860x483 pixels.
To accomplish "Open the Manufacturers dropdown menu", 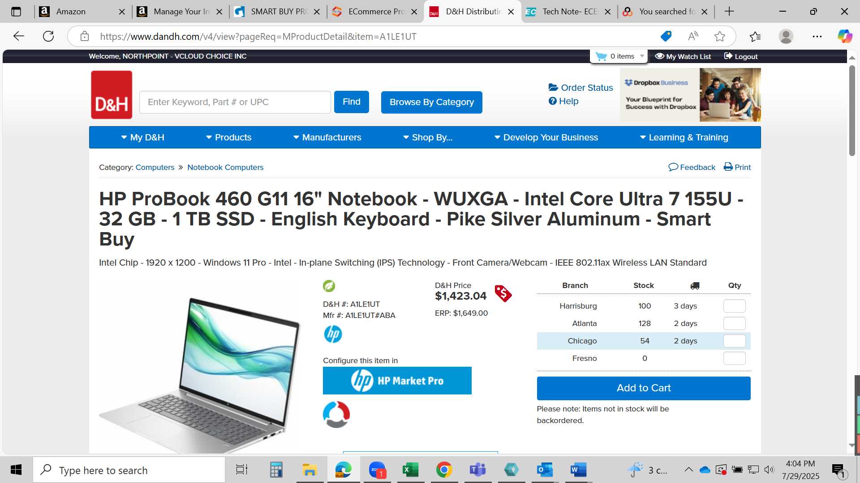I will click(327, 137).
